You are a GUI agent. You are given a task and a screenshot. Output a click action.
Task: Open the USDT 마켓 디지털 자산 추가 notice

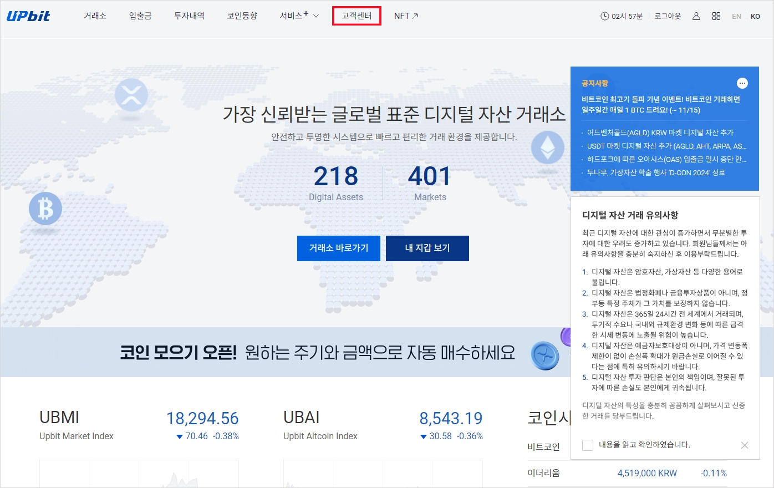(x=666, y=146)
